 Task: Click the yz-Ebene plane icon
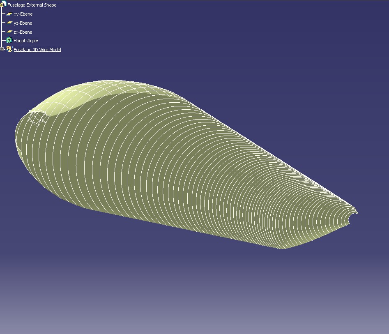pyautogui.click(x=9, y=23)
